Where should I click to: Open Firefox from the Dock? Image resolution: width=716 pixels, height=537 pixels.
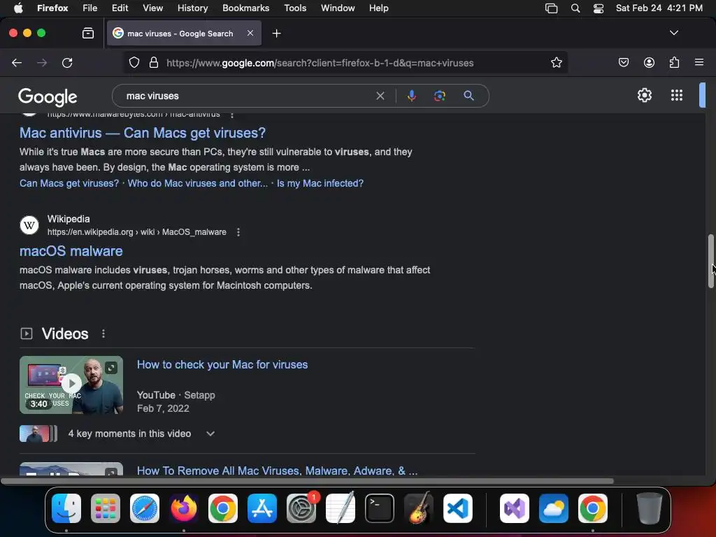click(x=184, y=508)
